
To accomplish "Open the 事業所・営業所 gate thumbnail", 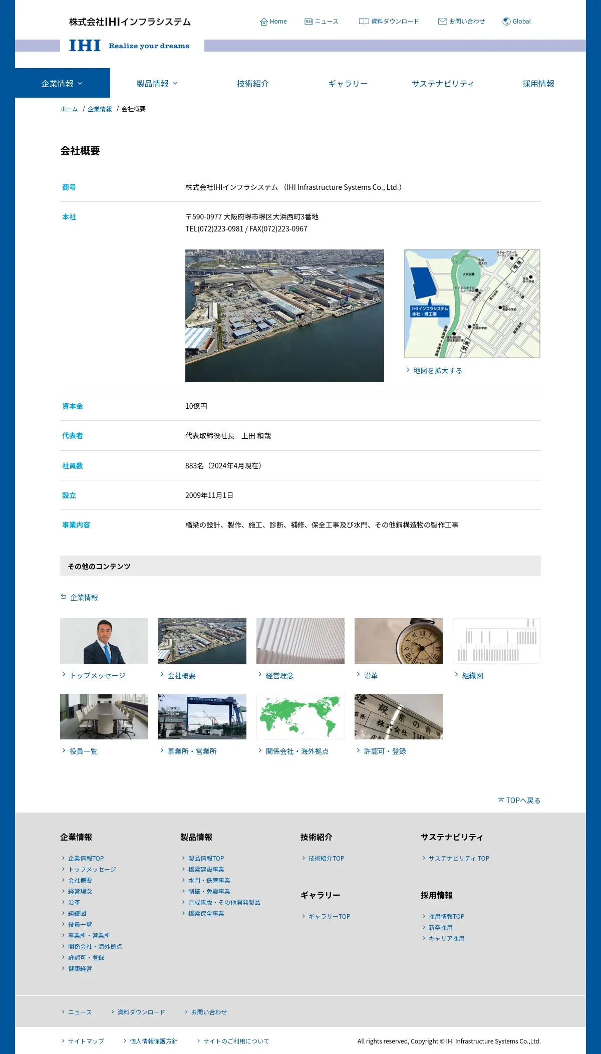I will click(202, 716).
